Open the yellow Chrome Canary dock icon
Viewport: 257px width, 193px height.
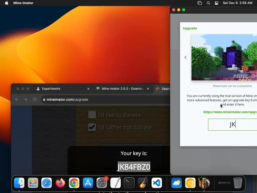coord(190,183)
